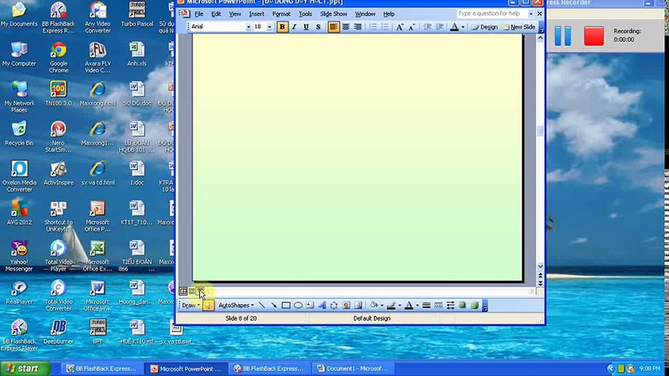Open font color dropdown arrow in formatting toolbar
669x376 pixels.
[463, 27]
